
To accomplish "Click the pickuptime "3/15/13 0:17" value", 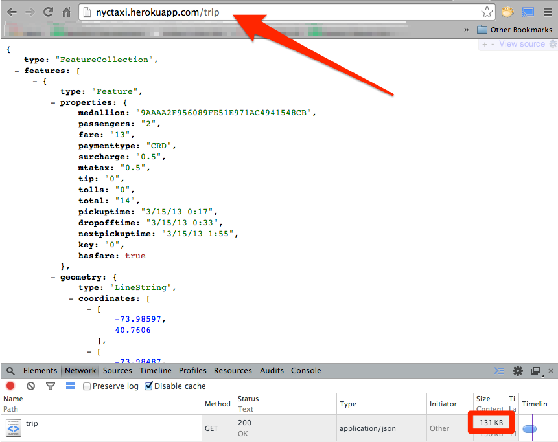I will click(177, 212).
